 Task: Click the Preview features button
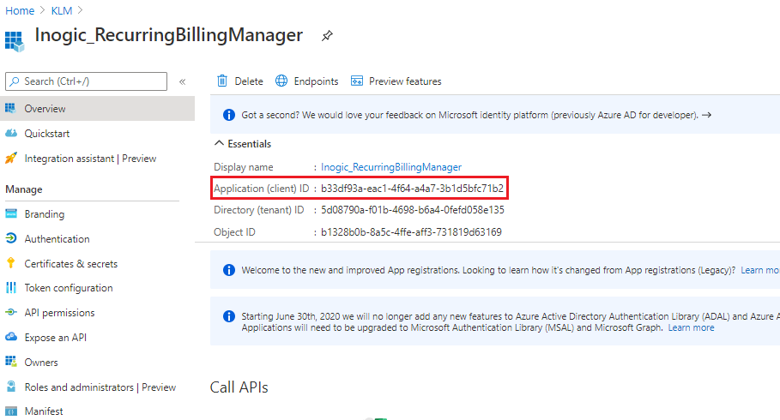coord(396,81)
